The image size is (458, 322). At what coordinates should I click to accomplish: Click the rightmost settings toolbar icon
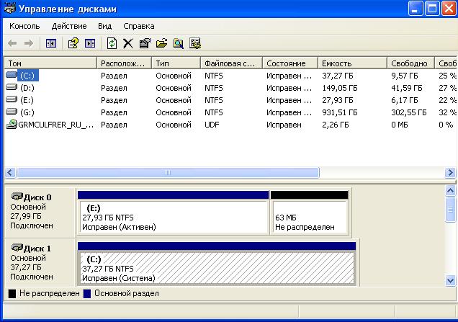point(194,44)
